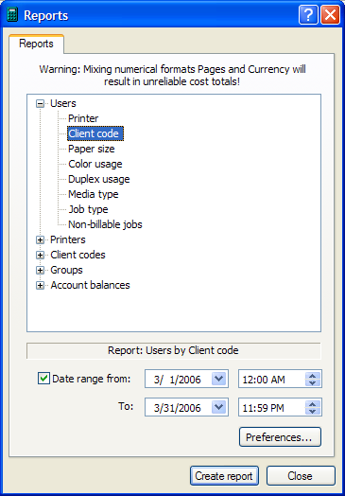Click the calculator icon in the title bar
Image resolution: width=345 pixels, height=496 pixels.
click(x=12, y=15)
